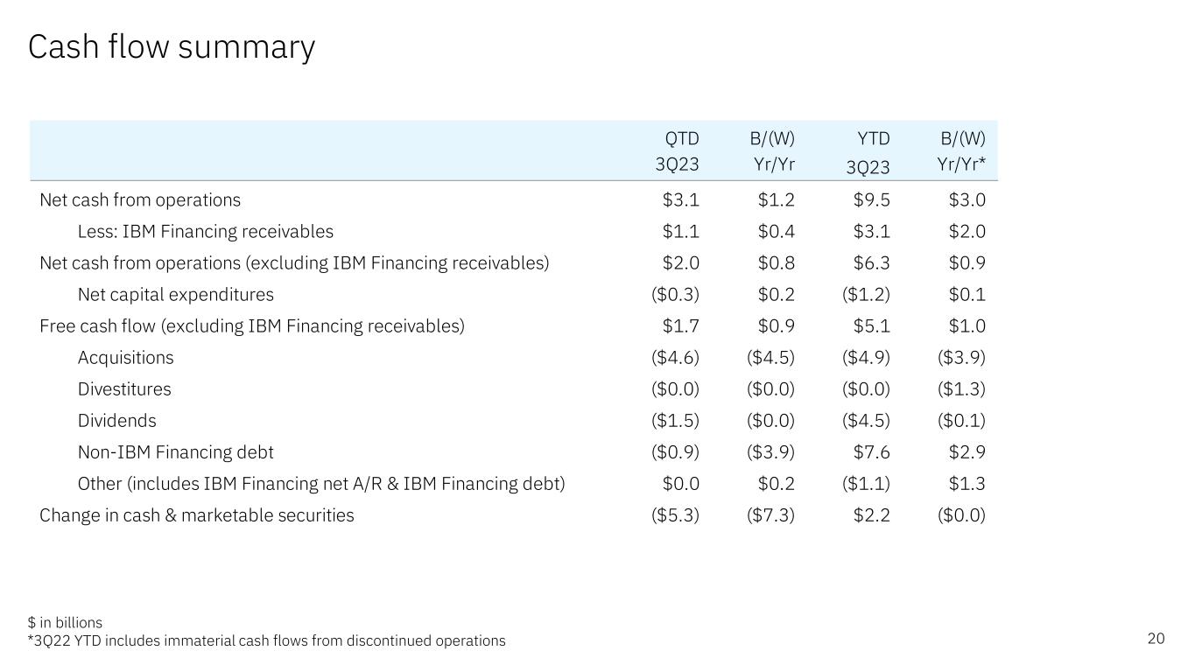Click the $7.6 Non-IBM Financing debt value
Image resolution: width=1195 pixels, height=672 pixels.
(871, 452)
